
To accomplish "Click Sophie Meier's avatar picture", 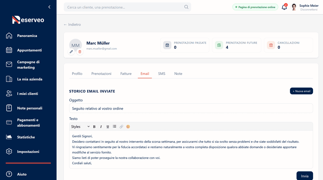I will pyautogui.click(x=294, y=7).
